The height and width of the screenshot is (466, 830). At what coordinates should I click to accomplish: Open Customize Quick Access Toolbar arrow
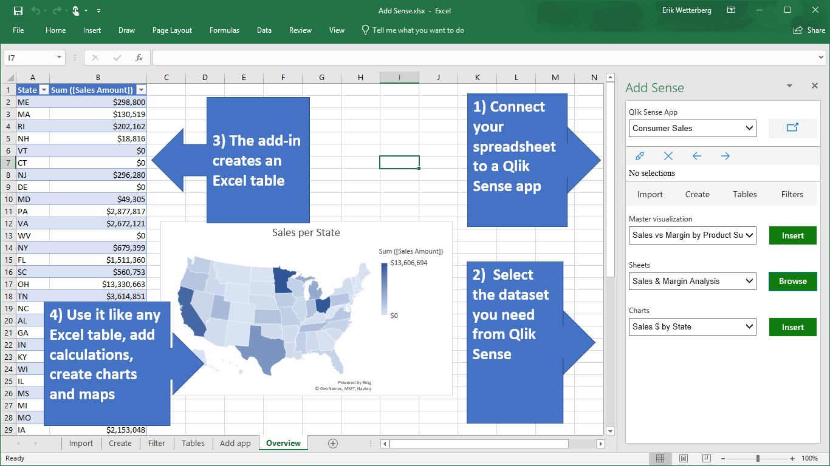98,10
